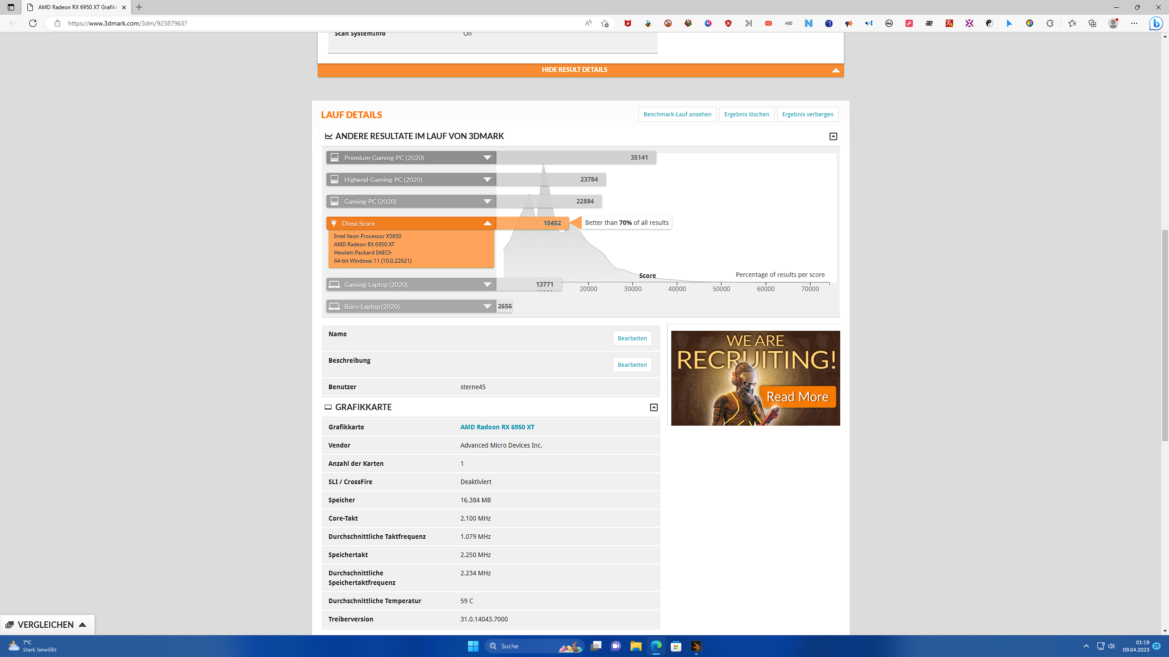
Task: Open browser settings three-dots menu
Action: 1134,23
